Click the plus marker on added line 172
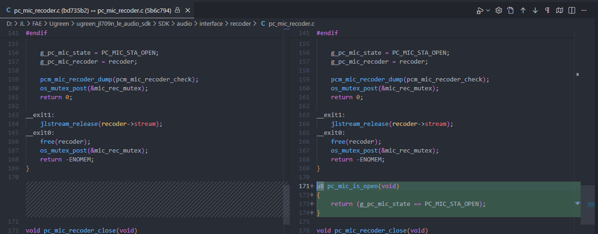This screenshot has width=598, height=234. (x=312, y=195)
